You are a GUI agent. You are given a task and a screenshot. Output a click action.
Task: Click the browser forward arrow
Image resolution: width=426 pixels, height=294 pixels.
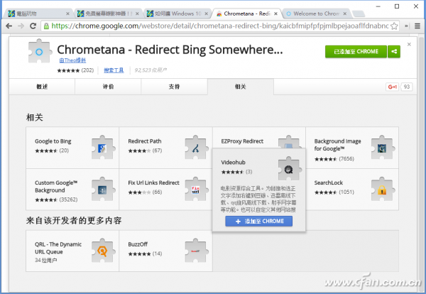pyautogui.click(x=21, y=26)
